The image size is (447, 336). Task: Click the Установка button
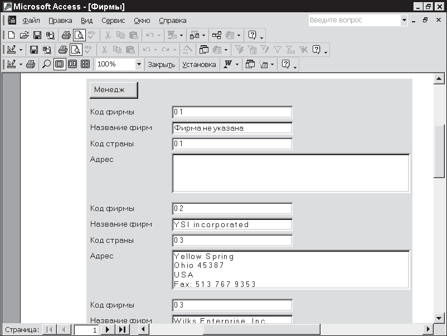click(x=199, y=64)
